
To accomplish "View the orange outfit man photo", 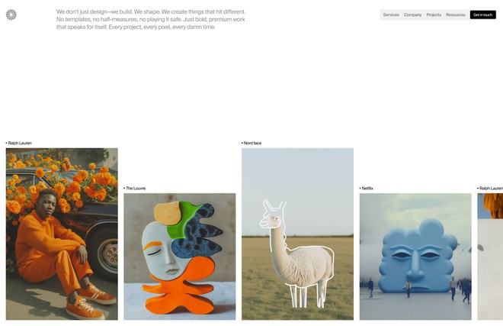I will 62,234.
